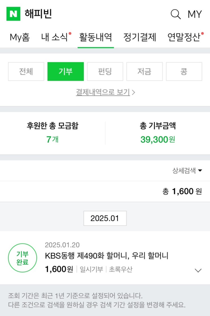Open search via magnifying glass icon
210x316 pixels.
pyautogui.click(x=176, y=14)
